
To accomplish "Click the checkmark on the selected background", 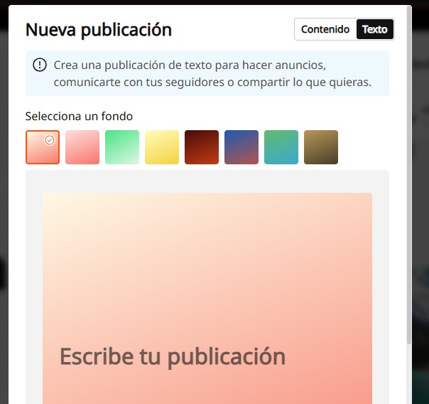I will pyautogui.click(x=49, y=140).
